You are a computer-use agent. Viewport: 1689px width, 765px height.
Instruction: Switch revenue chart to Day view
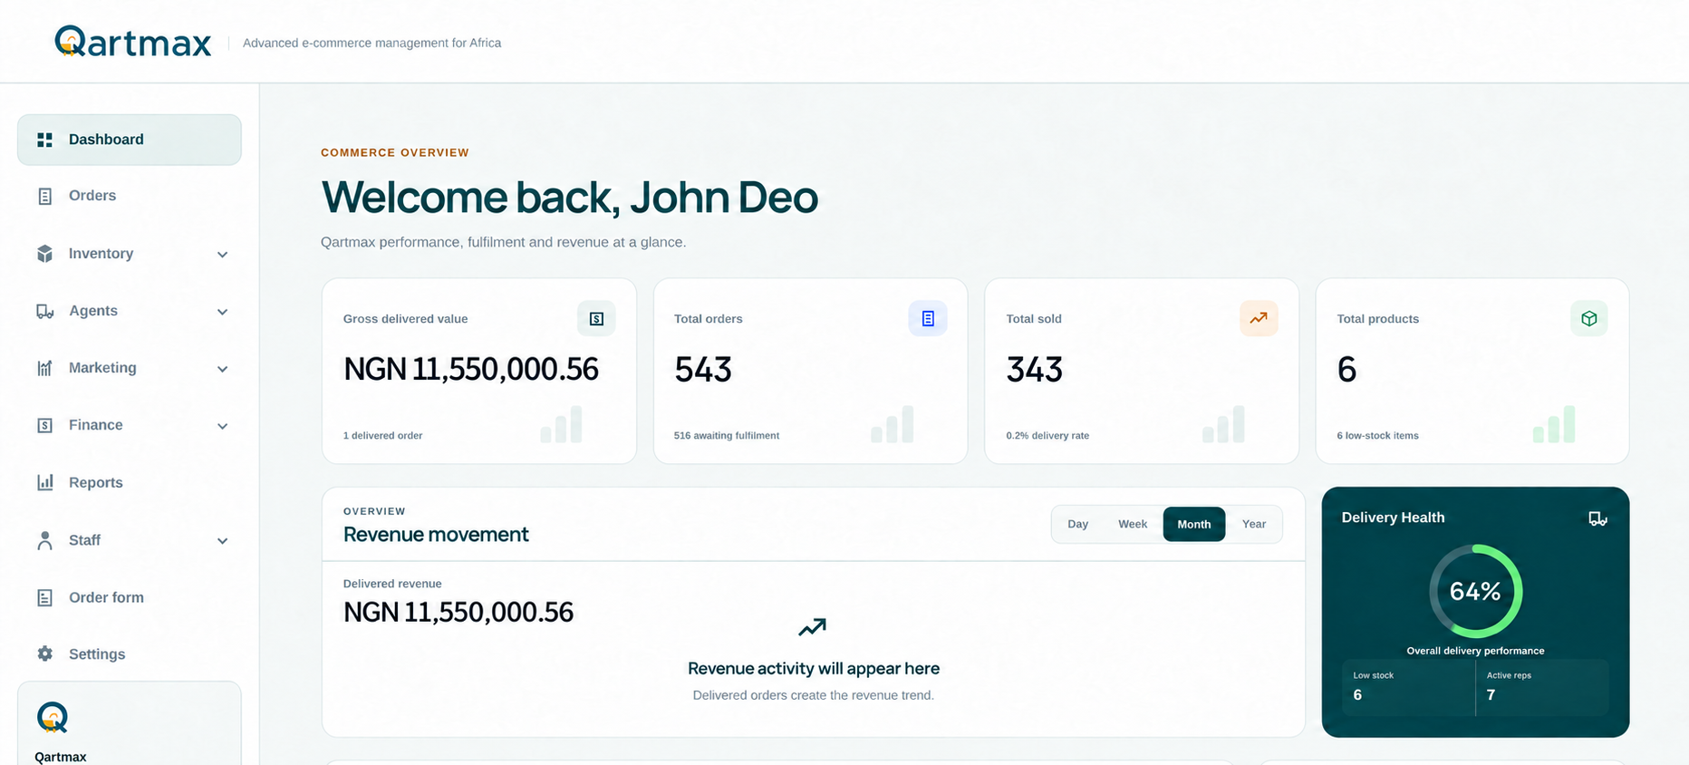pos(1077,524)
